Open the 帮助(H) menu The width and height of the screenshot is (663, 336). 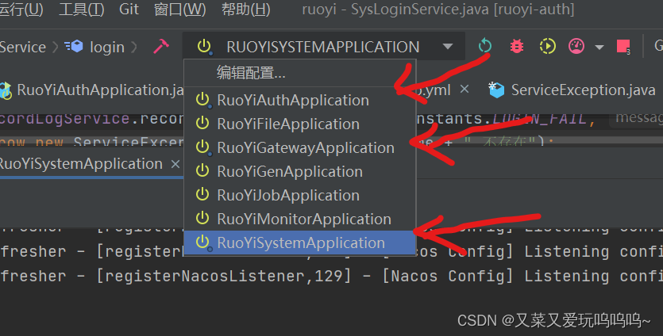coord(245,10)
